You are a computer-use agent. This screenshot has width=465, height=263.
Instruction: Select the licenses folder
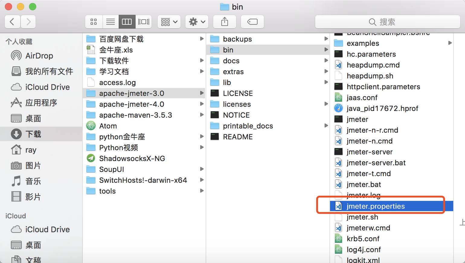268,104
